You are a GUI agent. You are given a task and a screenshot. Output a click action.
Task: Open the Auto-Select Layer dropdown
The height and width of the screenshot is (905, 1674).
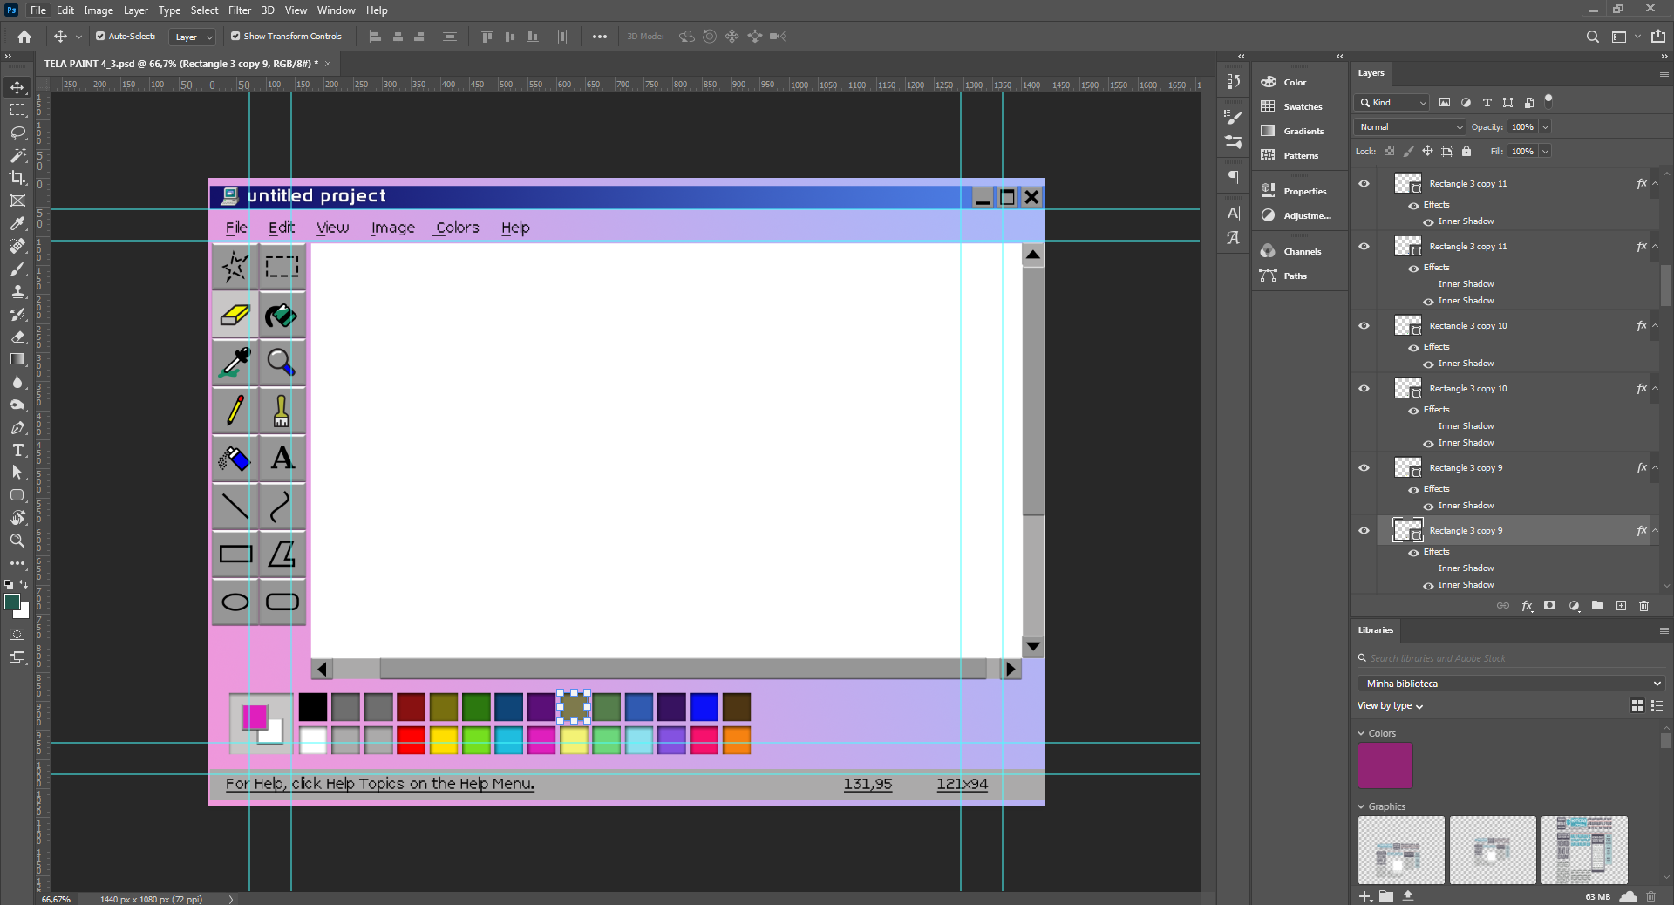click(x=193, y=37)
